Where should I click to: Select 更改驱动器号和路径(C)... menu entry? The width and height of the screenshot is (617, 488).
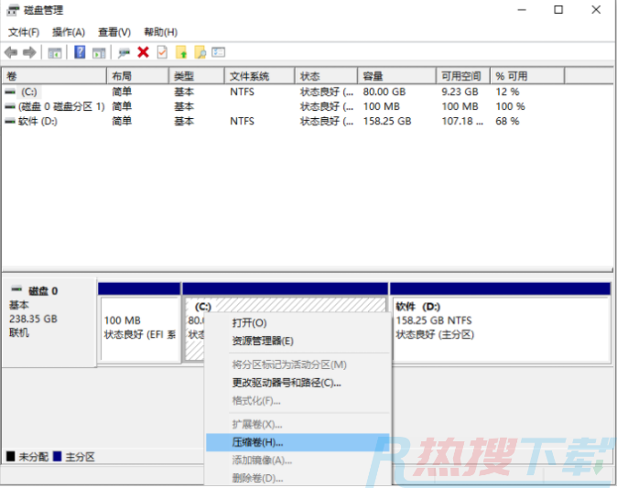(x=298, y=383)
